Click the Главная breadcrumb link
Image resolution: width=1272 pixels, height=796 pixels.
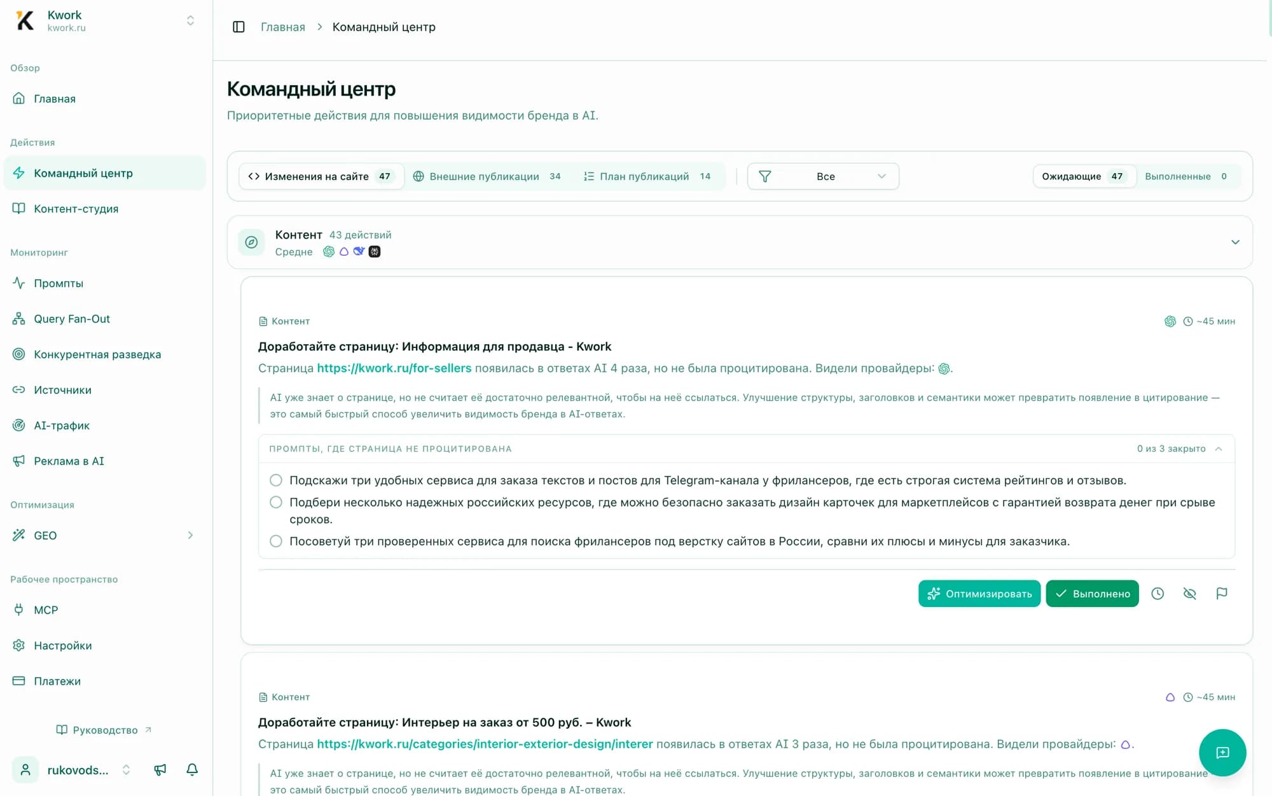tap(283, 27)
